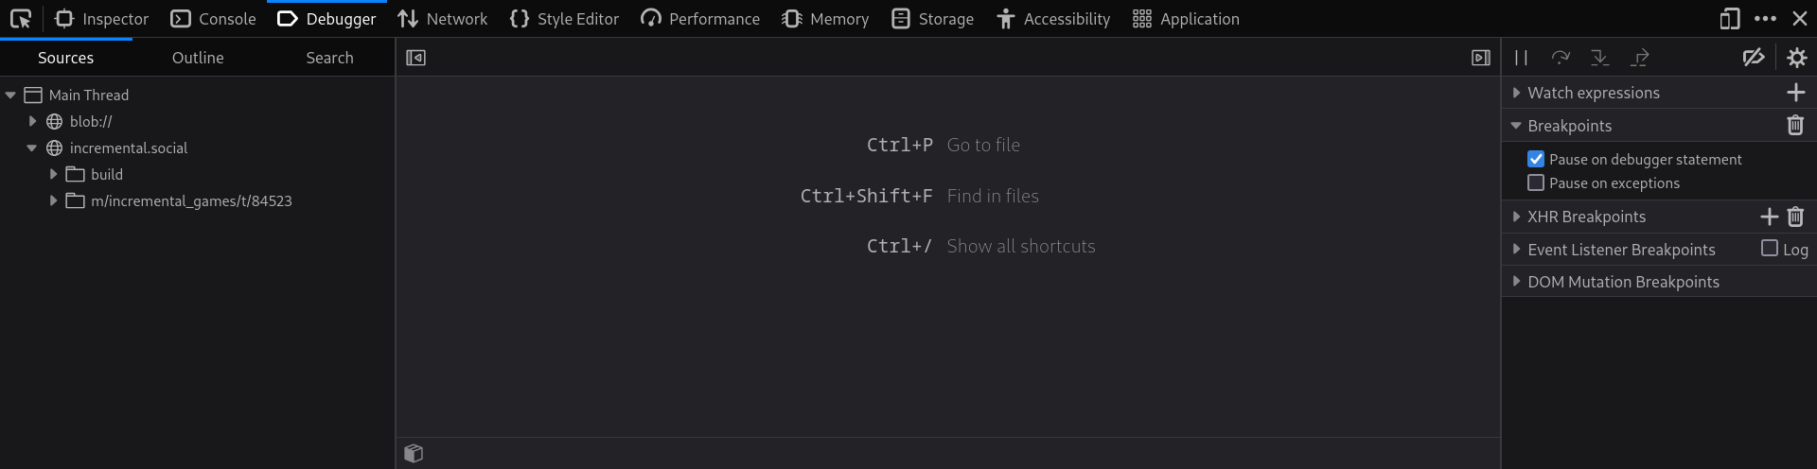
Task: Add a watch expression with plus
Action: pyautogui.click(x=1795, y=93)
